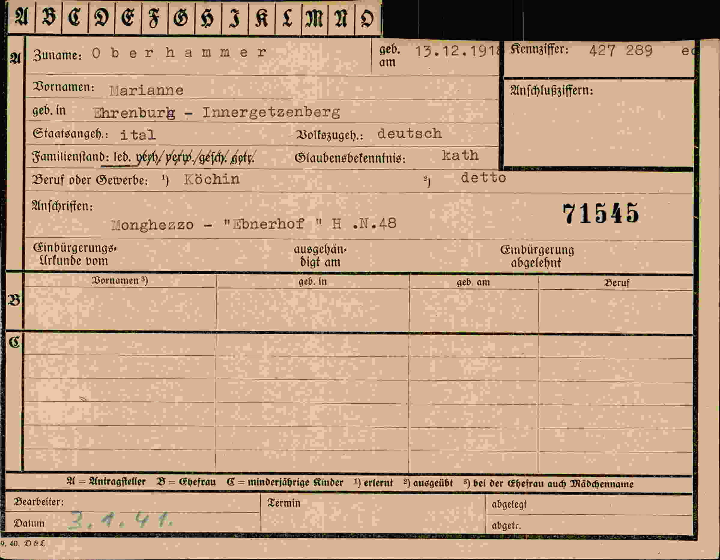Click the underlined marital status "led."

(122, 157)
